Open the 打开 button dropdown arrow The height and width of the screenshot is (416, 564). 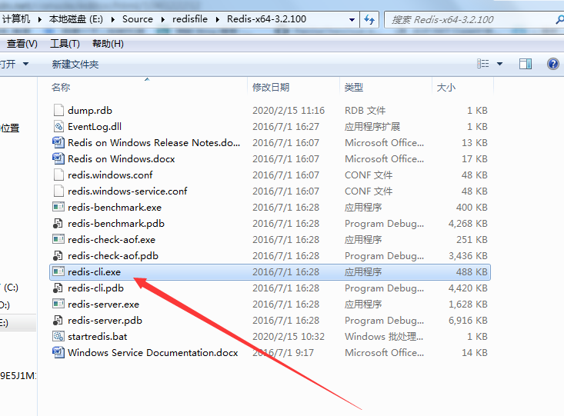[x=25, y=64]
